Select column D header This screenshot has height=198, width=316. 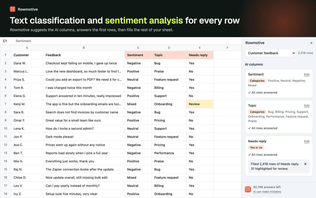pyautogui.click(x=169, y=48)
